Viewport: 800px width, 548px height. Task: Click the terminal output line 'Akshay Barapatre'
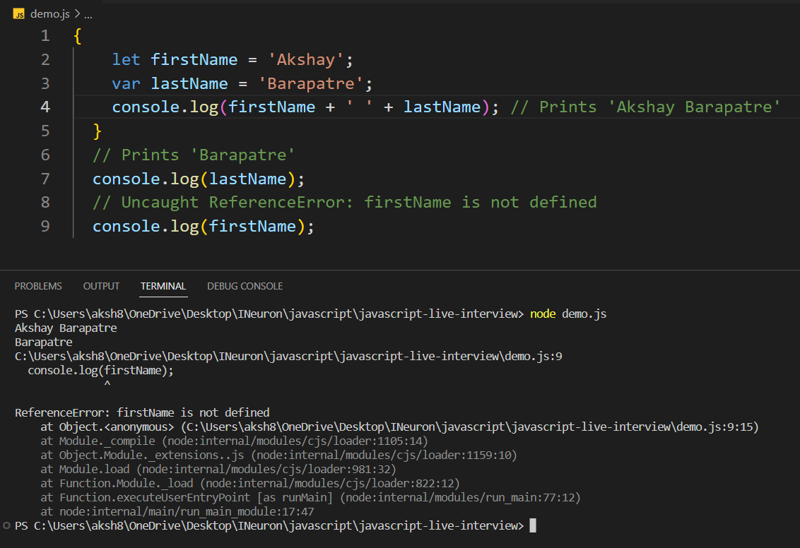pos(66,328)
